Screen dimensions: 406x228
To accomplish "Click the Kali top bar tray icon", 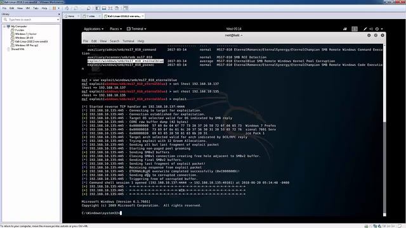I will [345, 29].
